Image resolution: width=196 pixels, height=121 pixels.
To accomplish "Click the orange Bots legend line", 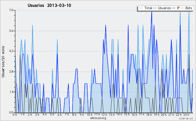I will [182, 8].
